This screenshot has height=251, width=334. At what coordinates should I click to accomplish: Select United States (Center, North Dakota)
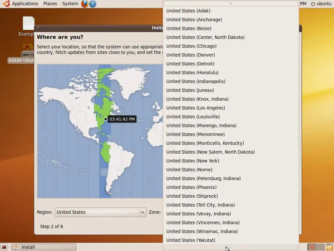[x=231, y=37]
